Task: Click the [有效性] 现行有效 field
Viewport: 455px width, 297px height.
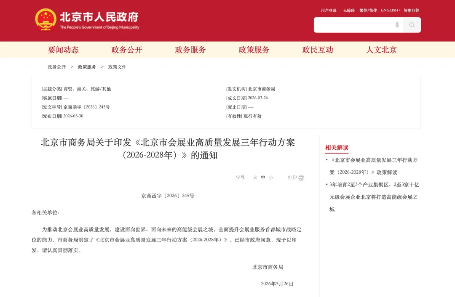Action: [x=244, y=116]
